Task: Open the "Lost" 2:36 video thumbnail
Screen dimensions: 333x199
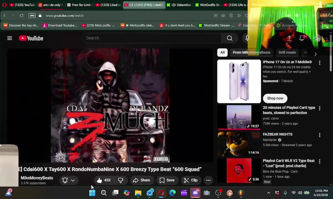Action: click(x=239, y=171)
